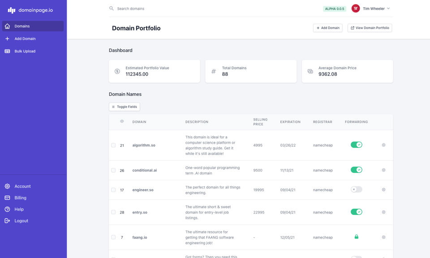Enable forwarding toggle for engineer.so
The width and height of the screenshot is (430, 258).
pos(357,189)
